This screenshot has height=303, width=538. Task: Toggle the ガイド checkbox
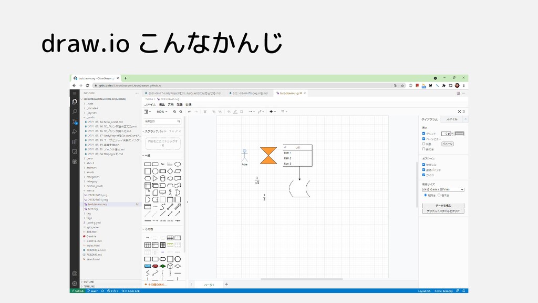(x=424, y=175)
